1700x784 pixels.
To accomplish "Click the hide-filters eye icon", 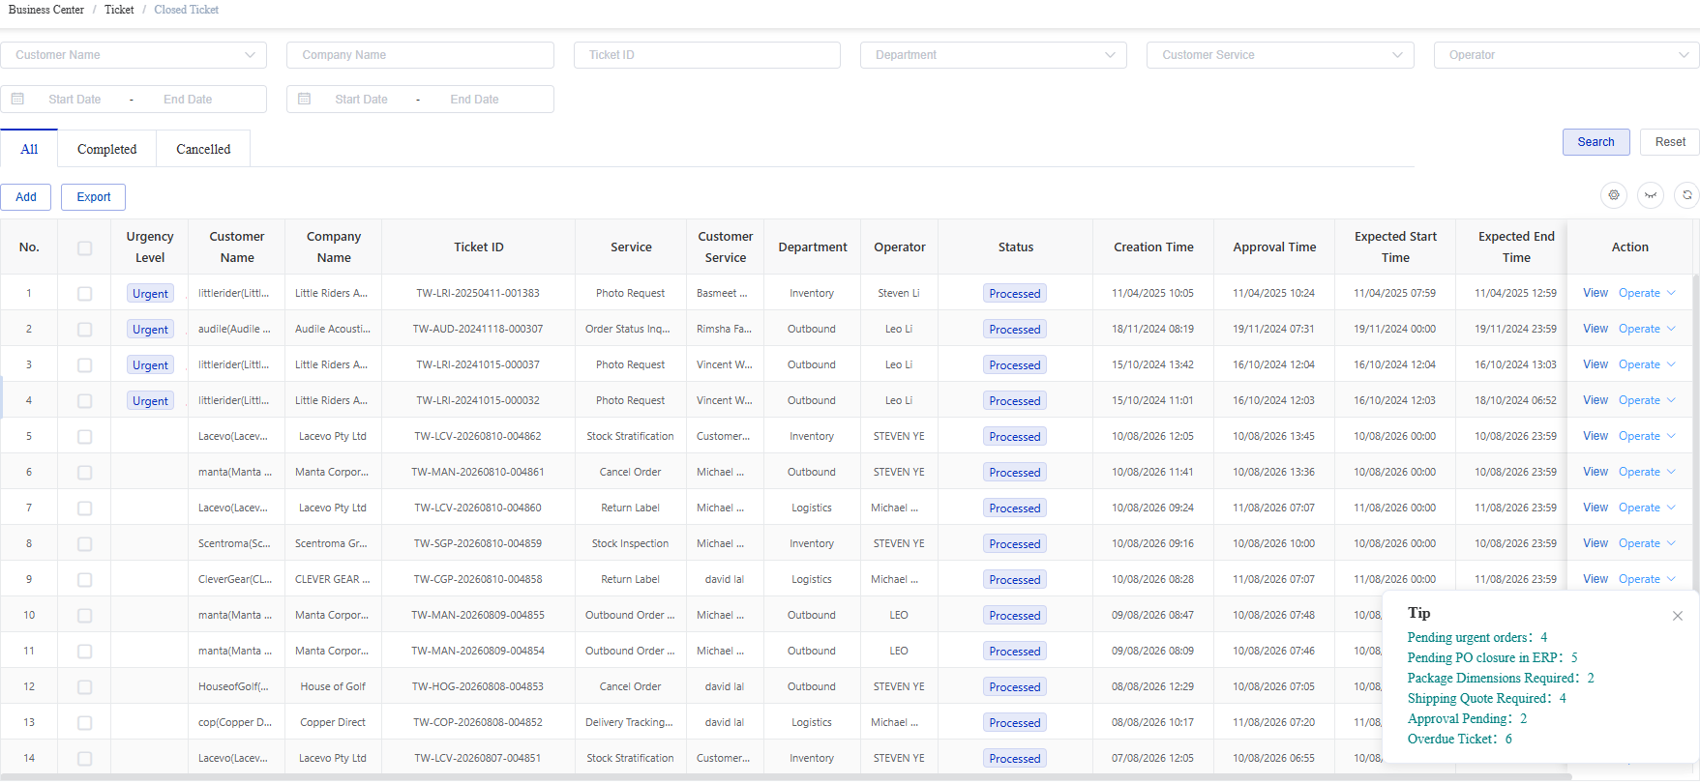I will (1651, 195).
